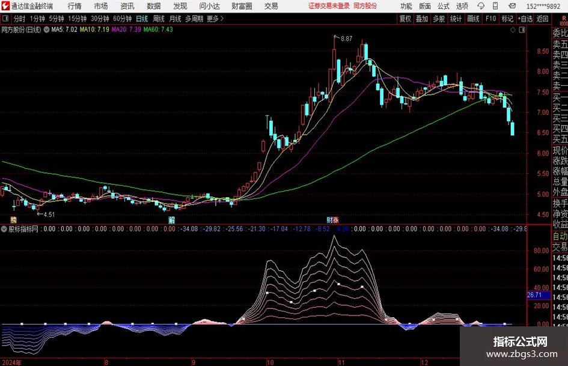This screenshot has width=568, height=366.
Task: Open the 行情 menu
Action: click(x=75, y=6)
